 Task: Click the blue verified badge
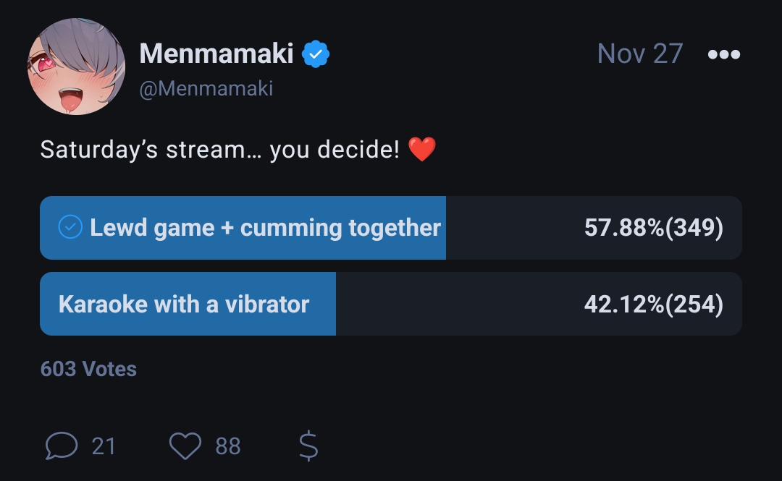tap(316, 54)
